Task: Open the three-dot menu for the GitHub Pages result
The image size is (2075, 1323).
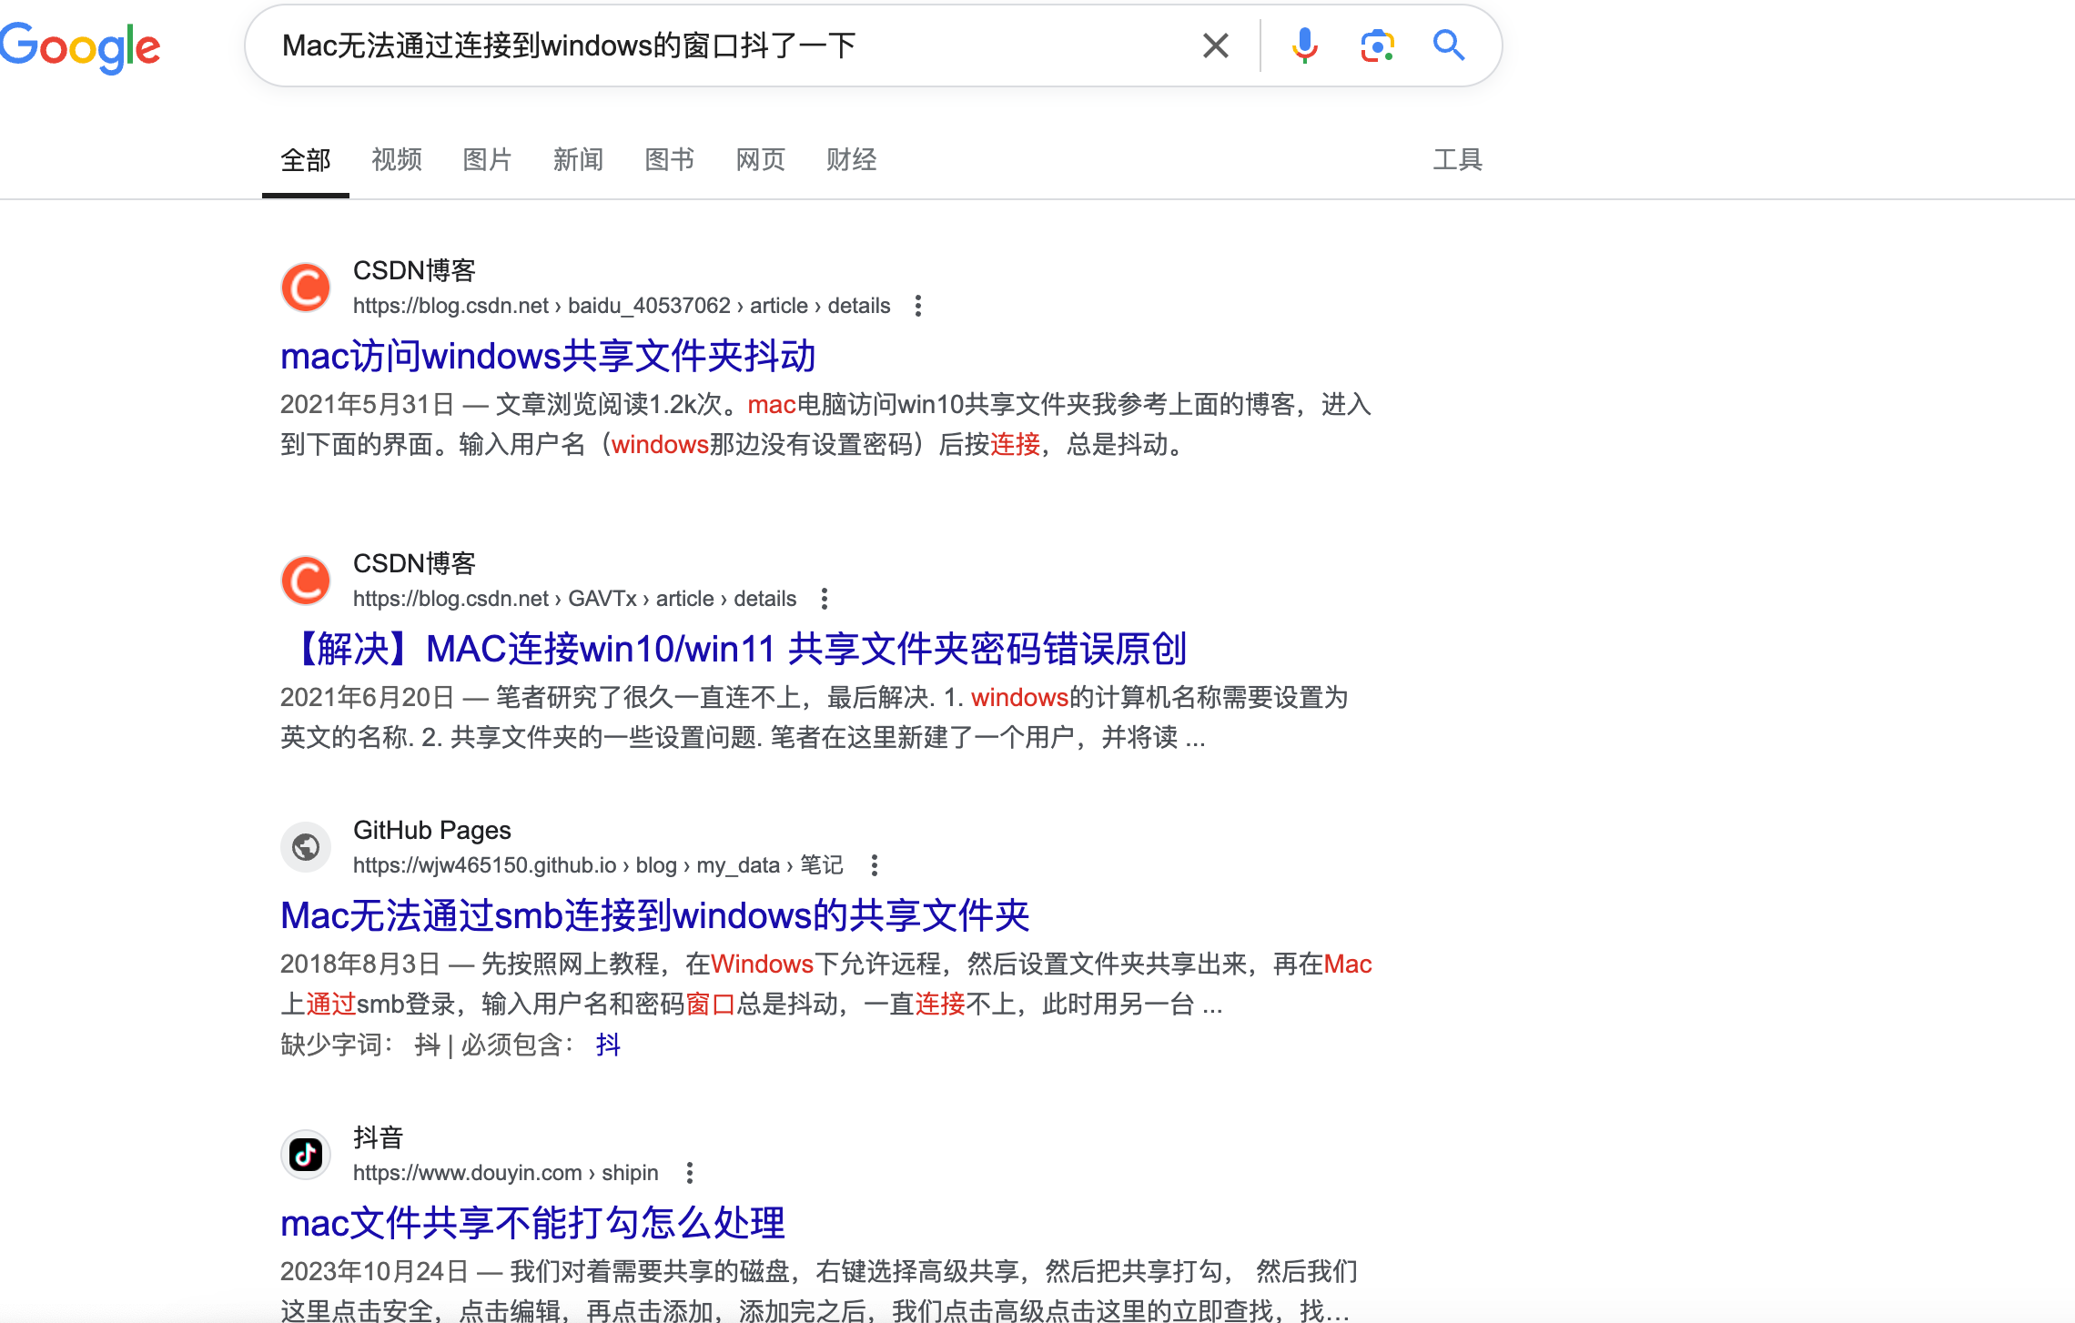Action: point(875,865)
